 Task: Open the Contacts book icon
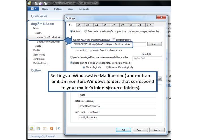click(45, 128)
